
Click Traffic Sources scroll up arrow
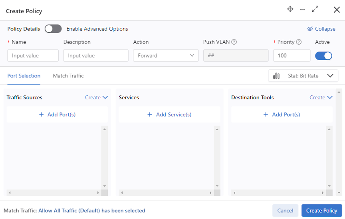click(x=105, y=129)
